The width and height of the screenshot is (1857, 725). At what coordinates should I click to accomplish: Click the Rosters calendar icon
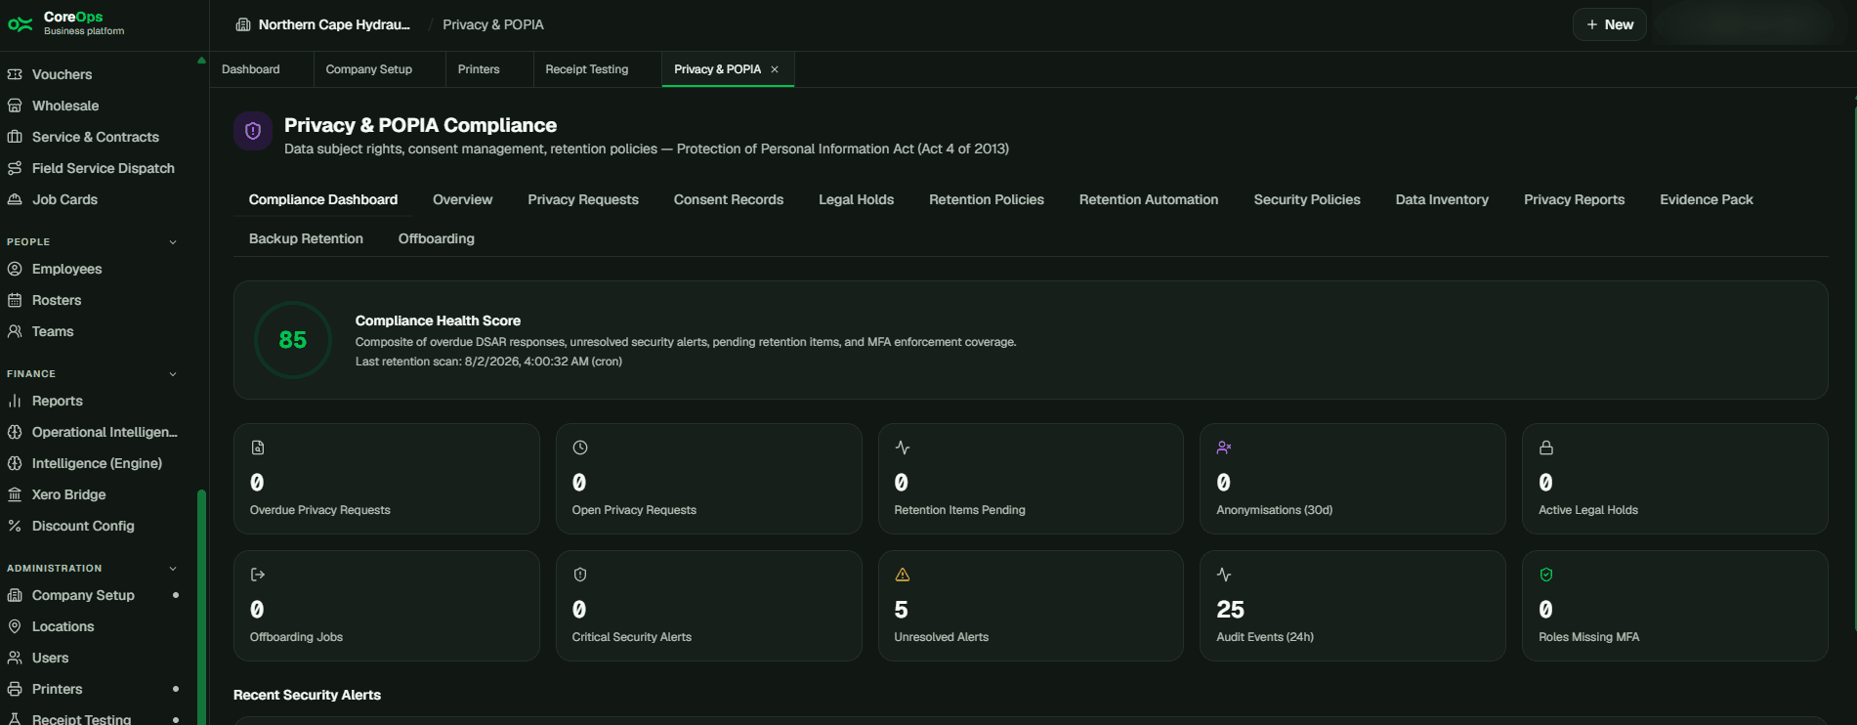[x=15, y=300]
